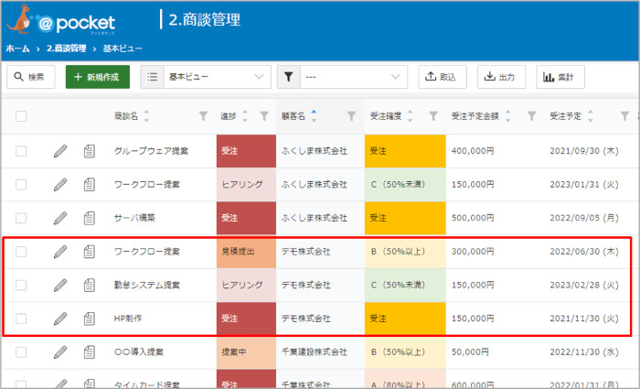Filter 受注予定金額 column using funnel icon

(x=531, y=116)
